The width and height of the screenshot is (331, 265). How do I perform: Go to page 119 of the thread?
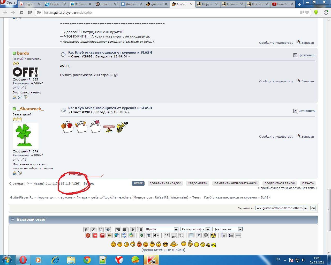68,183
